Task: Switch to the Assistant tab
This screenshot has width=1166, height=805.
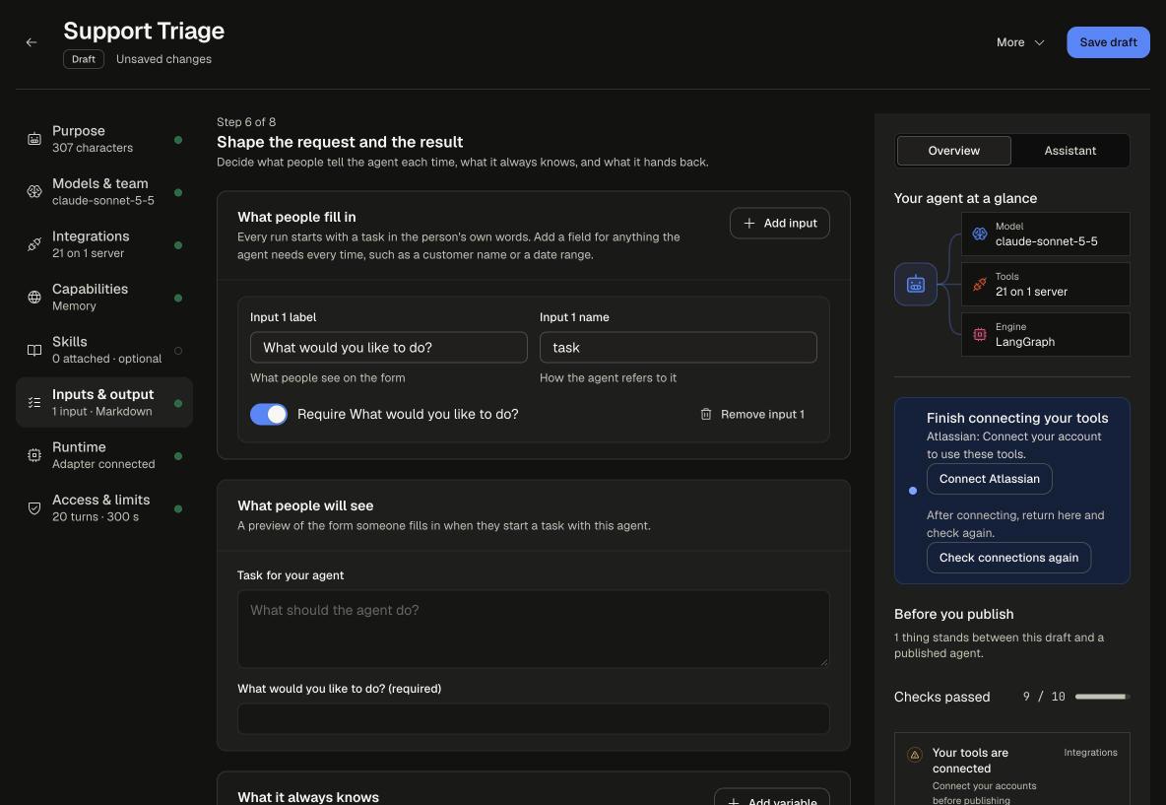Action: coord(1069,151)
